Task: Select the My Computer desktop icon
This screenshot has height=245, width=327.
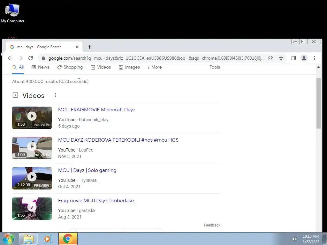Action: (x=12, y=13)
